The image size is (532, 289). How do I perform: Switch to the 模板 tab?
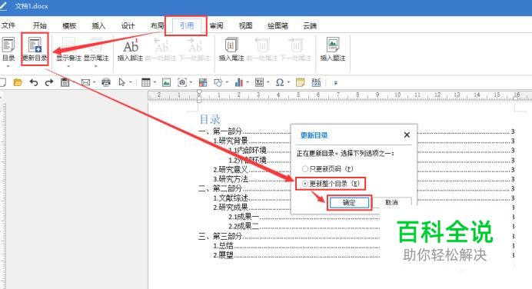69,25
